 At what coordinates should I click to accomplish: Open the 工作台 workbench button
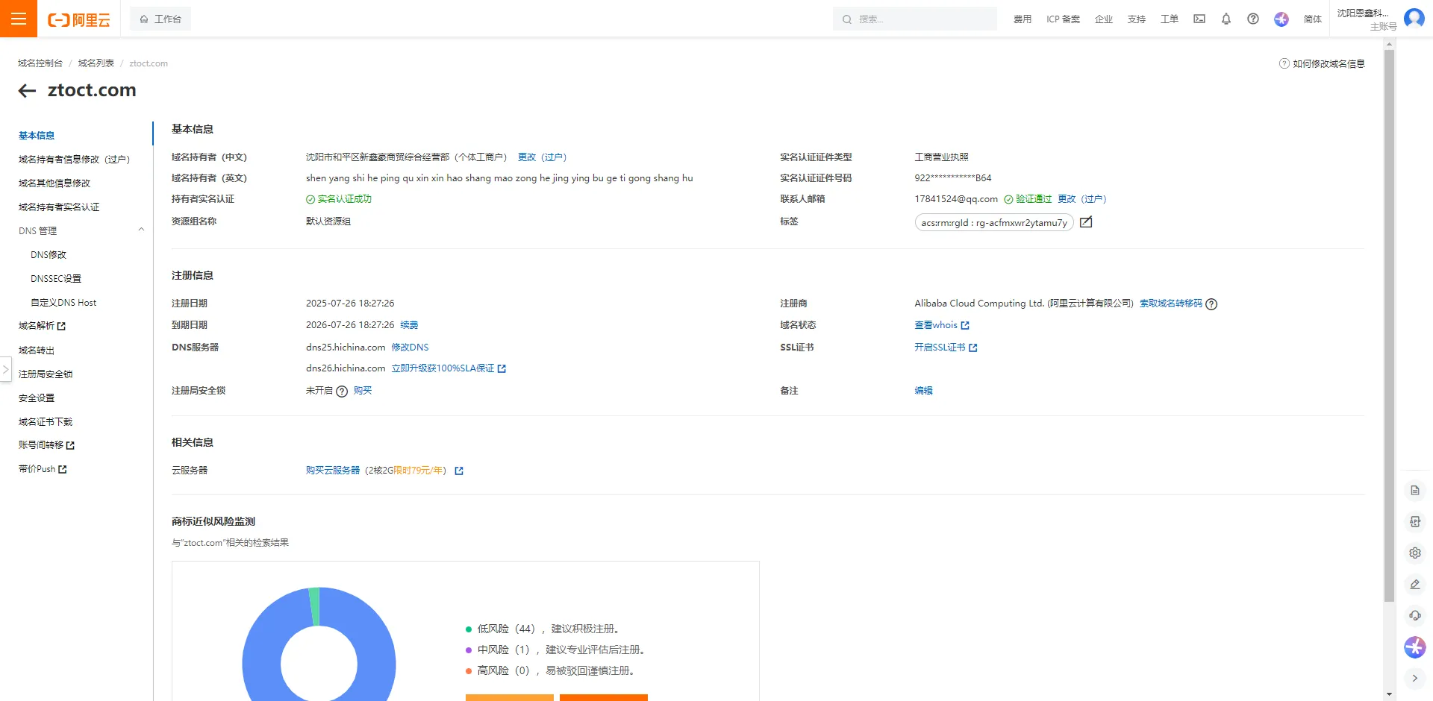point(160,19)
